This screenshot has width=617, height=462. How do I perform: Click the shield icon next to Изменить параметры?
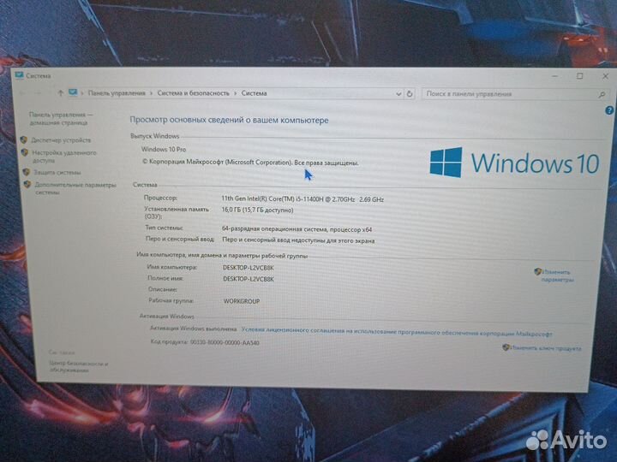(537, 272)
